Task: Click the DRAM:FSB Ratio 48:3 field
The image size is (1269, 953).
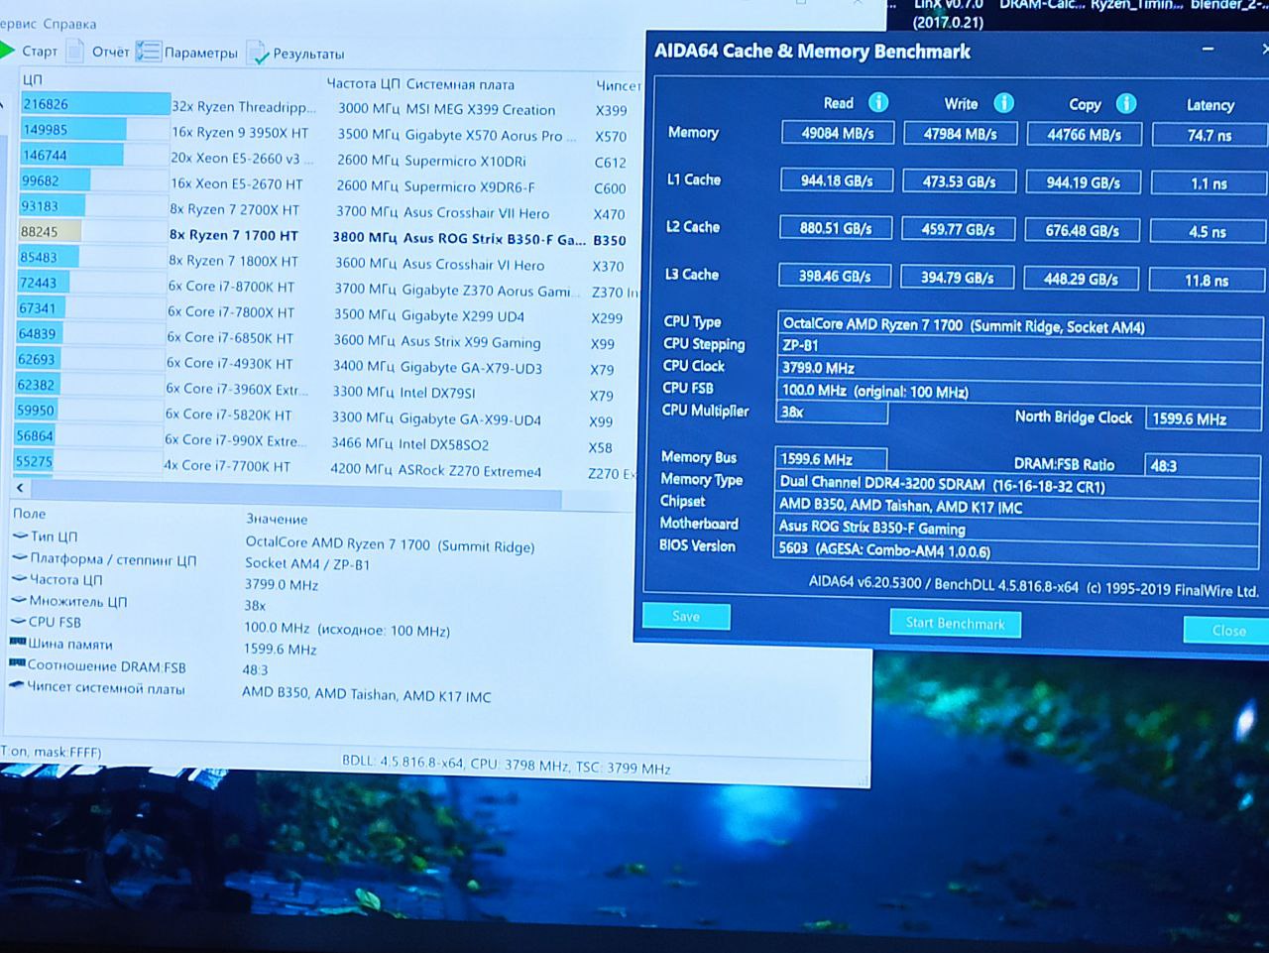Action: point(1202,464)
